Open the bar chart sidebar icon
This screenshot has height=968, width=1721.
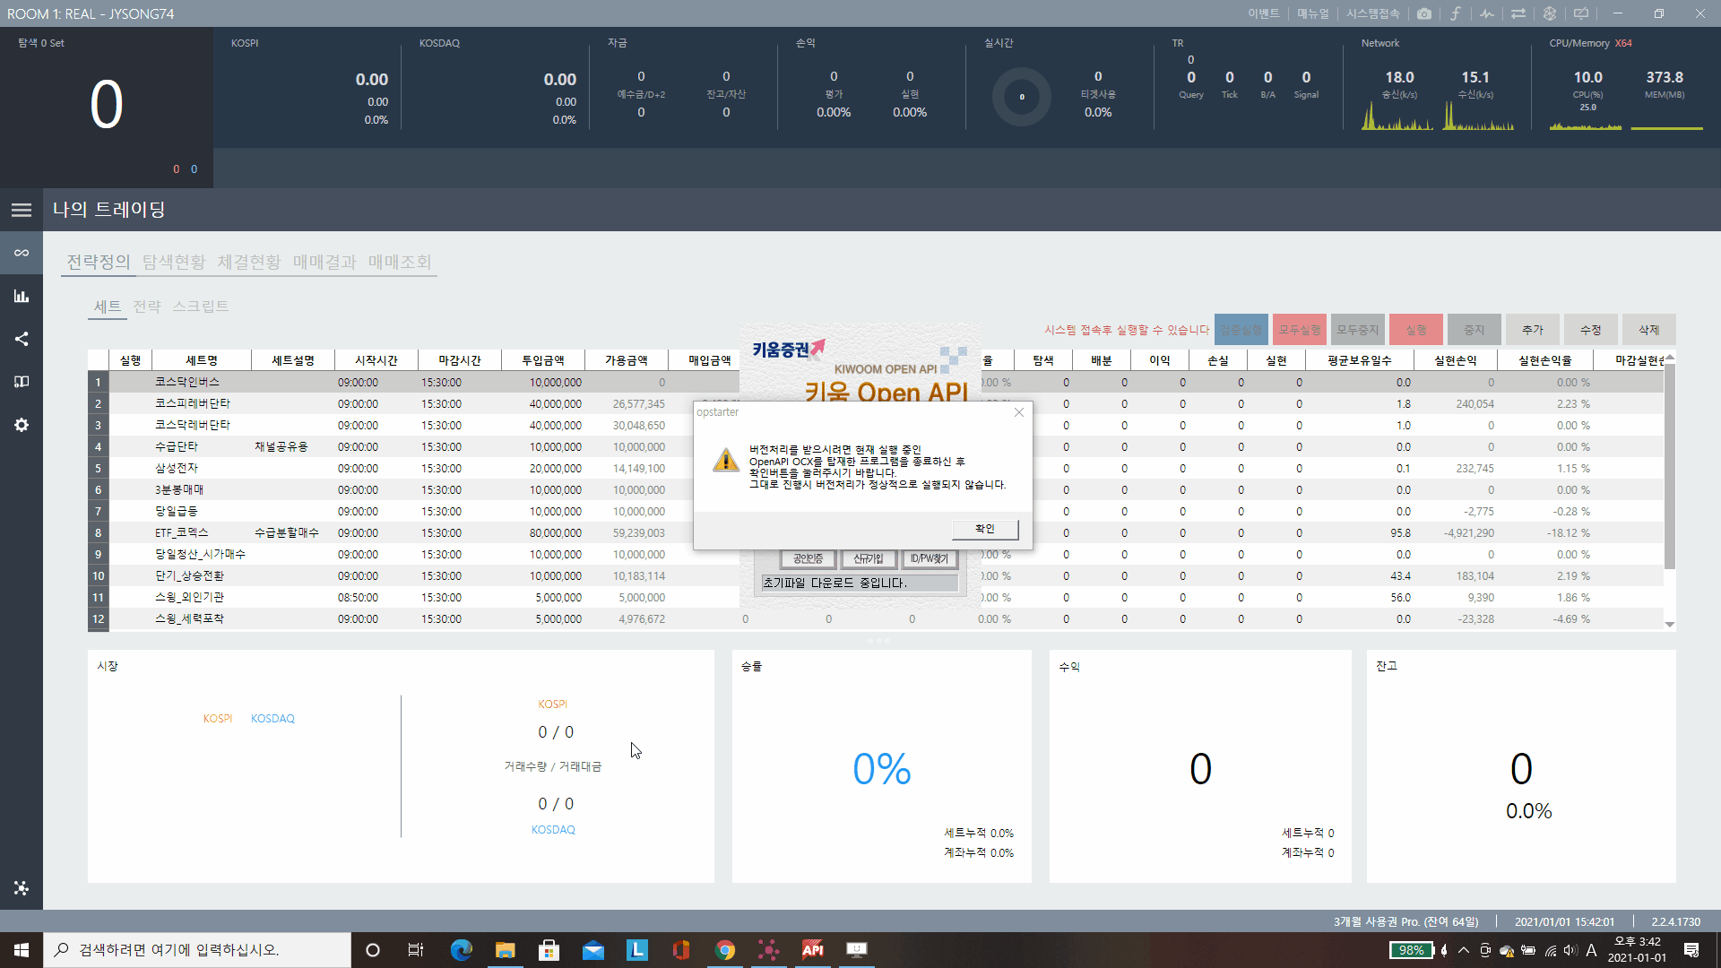(22, 296)
